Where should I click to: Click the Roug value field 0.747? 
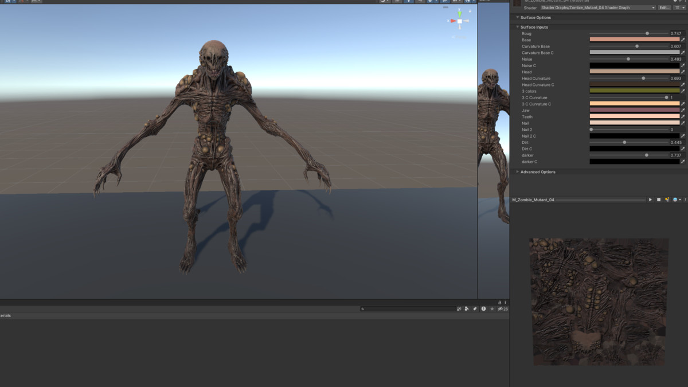pyautogui.click(x=677, y=34)
